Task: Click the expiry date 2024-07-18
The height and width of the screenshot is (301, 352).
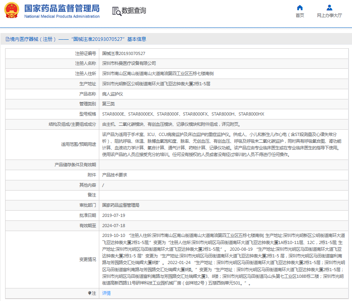Action: tap(113, 226)
